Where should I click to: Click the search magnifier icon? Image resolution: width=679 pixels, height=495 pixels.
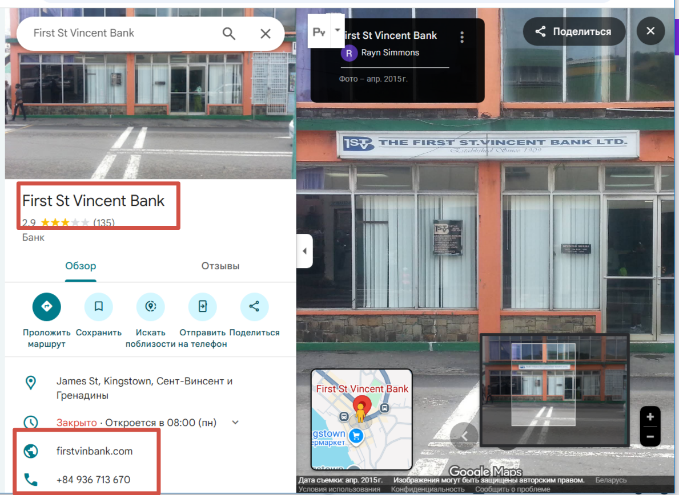(229, 34)
